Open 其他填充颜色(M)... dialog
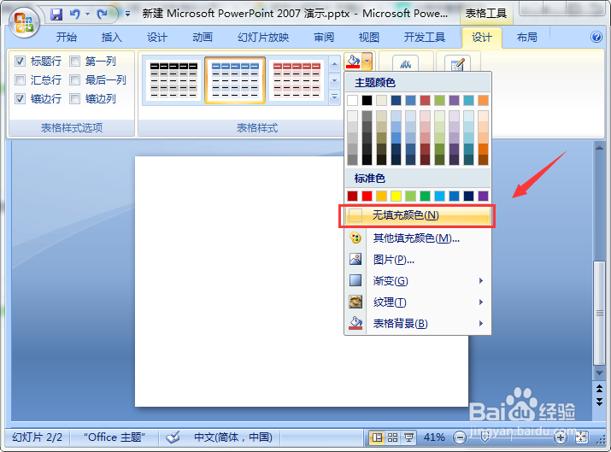 (x=417, y=238)
